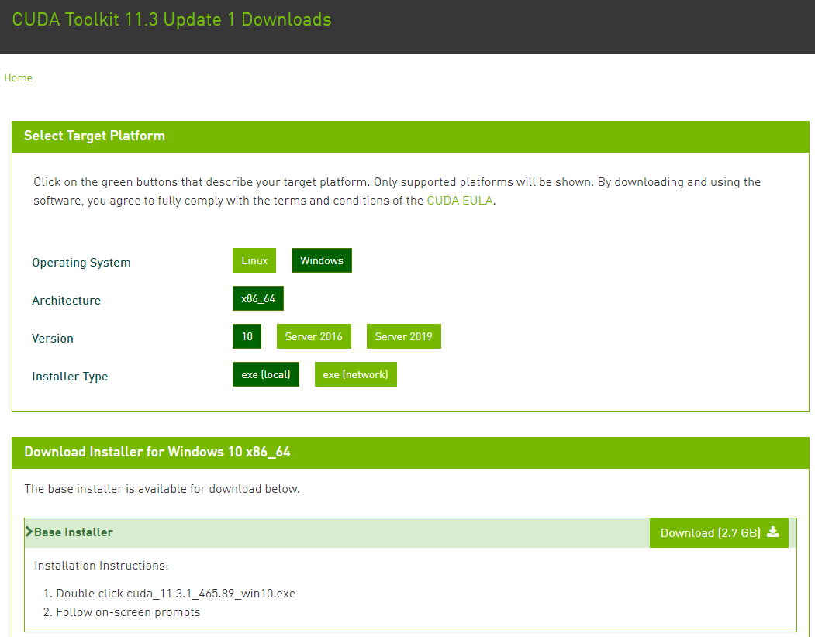The width and height of the screenshot is (815, 637).
Task: Choose the x86_64 architecture button
Action: (258, 298)
